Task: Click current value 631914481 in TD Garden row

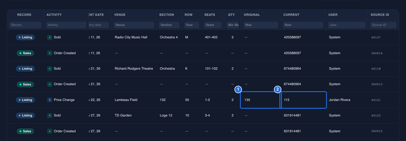Action: [292, 116]
